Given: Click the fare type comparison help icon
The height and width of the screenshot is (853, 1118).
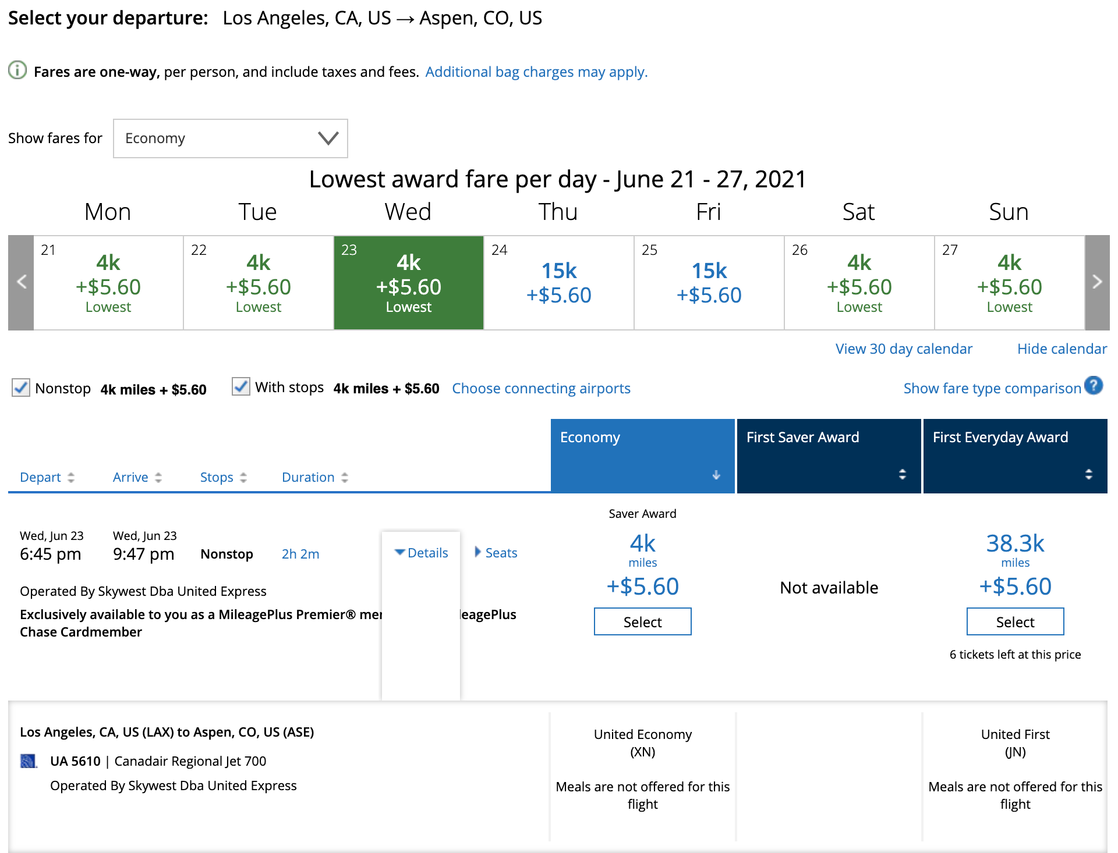Looking at the screenshot, I should 1094,386.
